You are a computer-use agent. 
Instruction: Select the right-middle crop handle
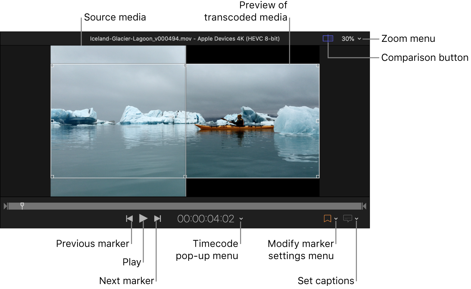pos(318,121)
